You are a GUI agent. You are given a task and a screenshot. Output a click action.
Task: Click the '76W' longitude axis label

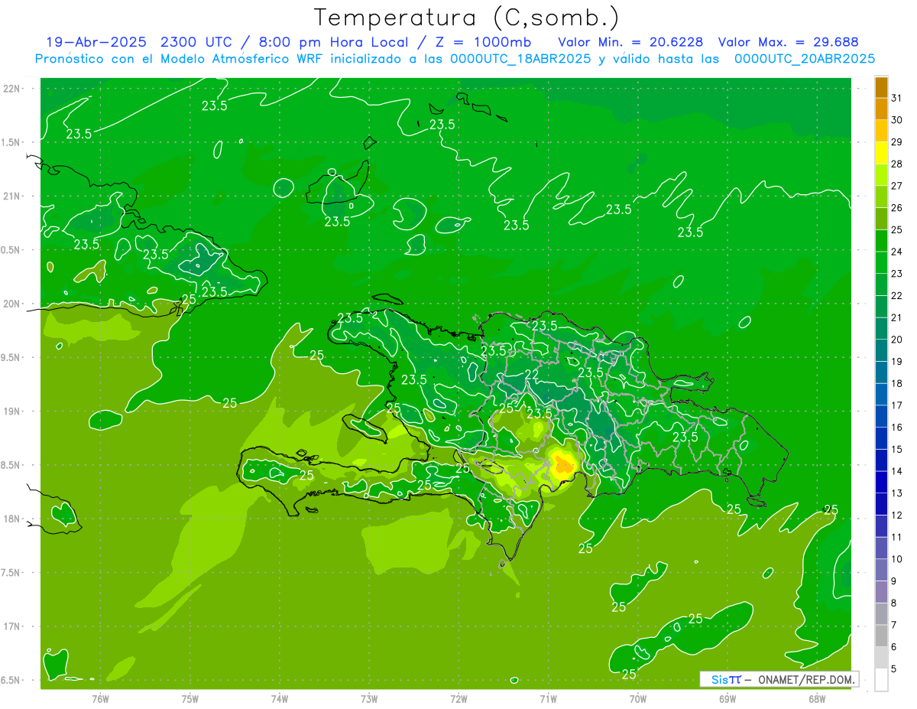click(100, 699)
